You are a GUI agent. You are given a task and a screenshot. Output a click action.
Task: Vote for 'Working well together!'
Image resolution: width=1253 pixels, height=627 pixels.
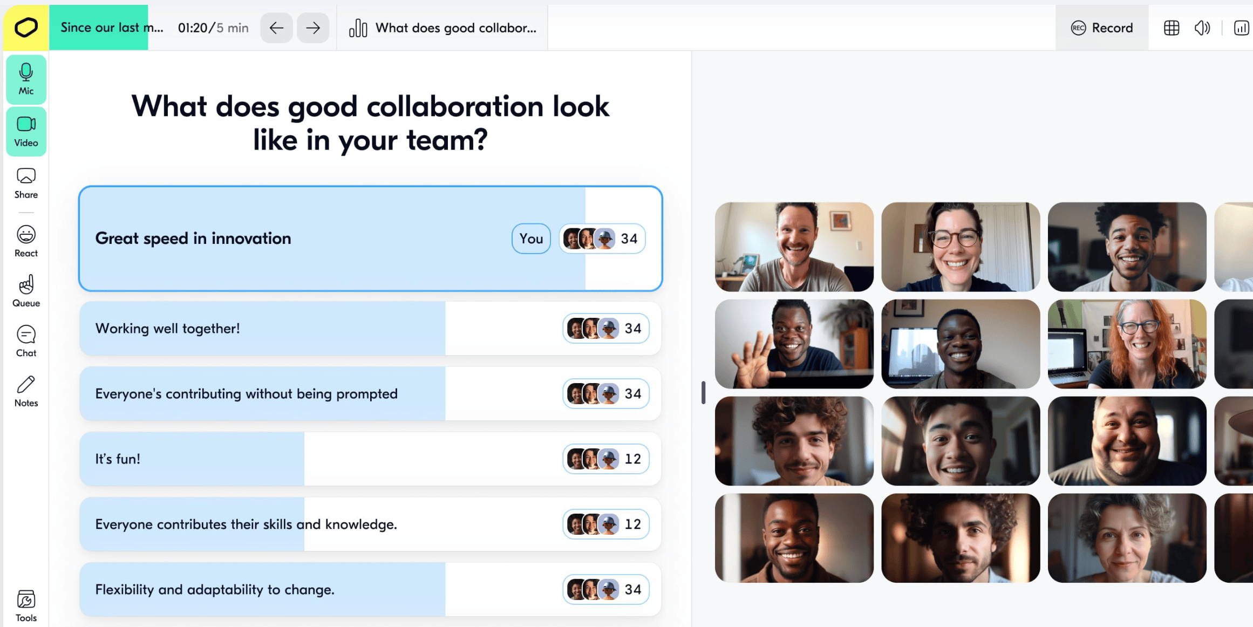pyautogui.click(x=370, y=328)
